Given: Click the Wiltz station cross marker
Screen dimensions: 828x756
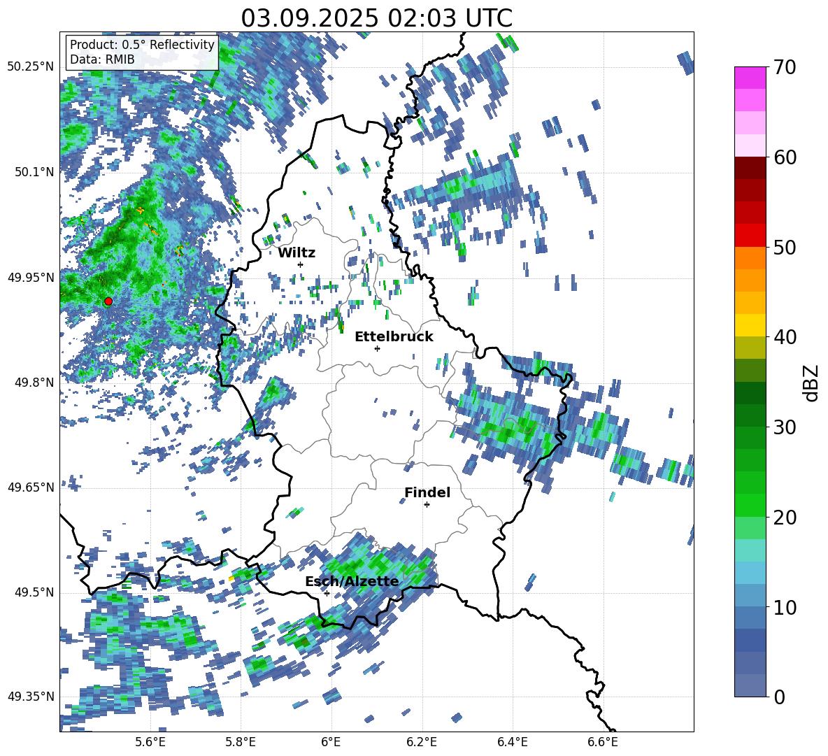Looking at the screenshot, I should coord(301,264).
